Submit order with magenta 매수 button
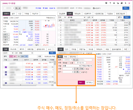This screenshot has height=110, width=133. [x=81, y=83]
